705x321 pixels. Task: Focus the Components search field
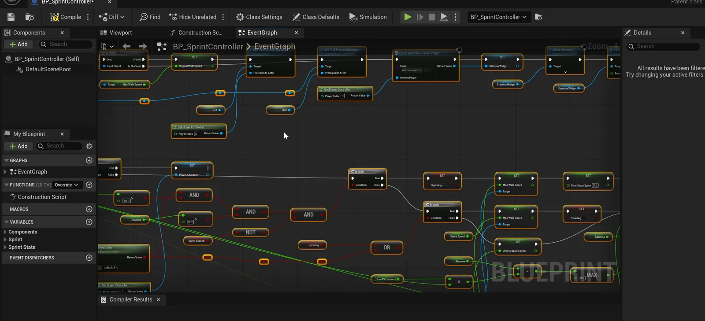point(66,44)
